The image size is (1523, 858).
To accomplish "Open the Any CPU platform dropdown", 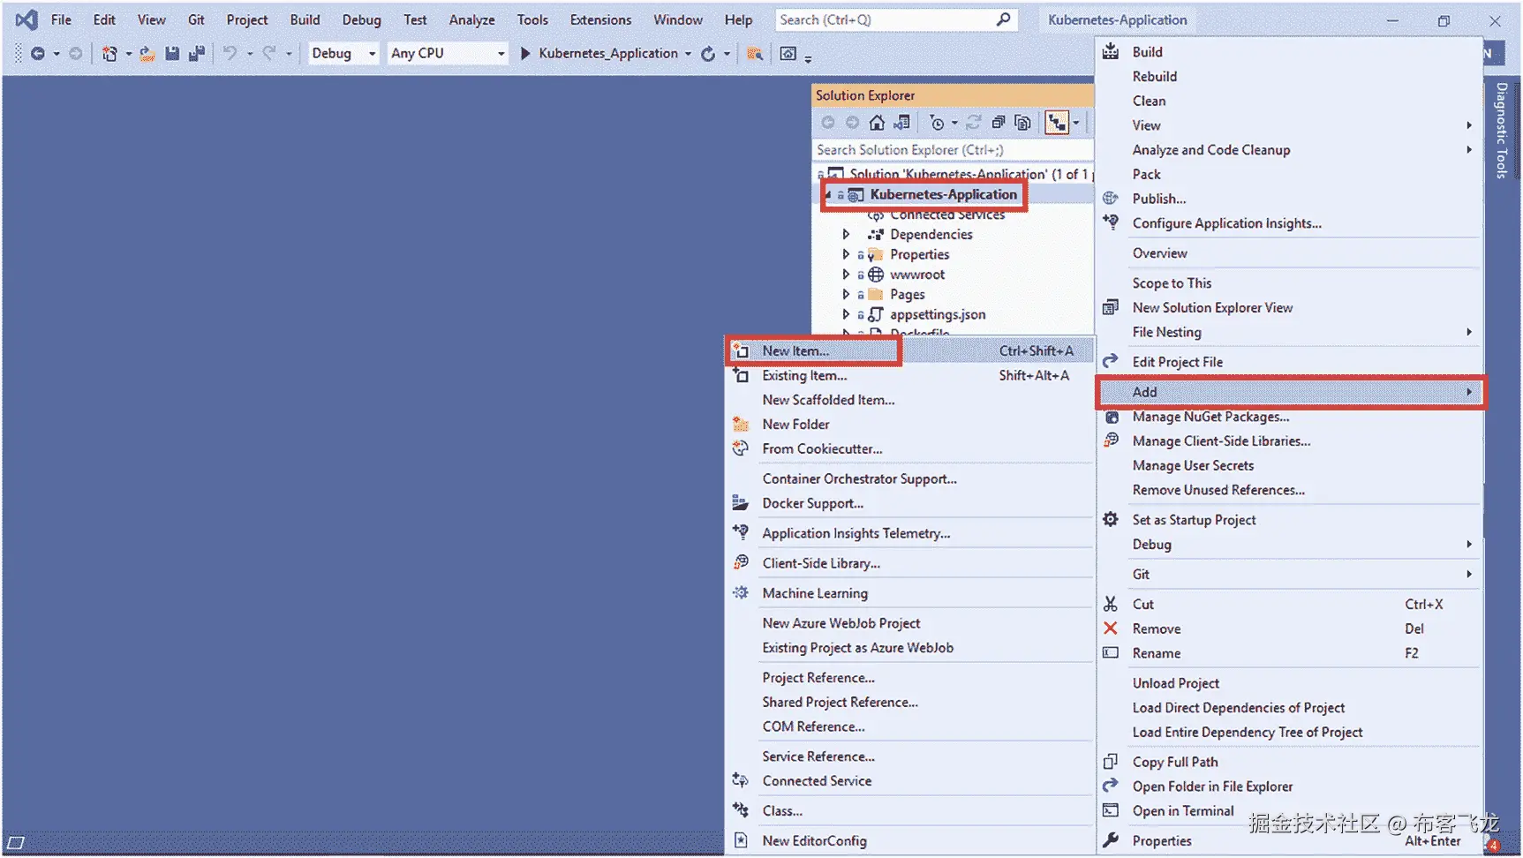I will point(449,54).
